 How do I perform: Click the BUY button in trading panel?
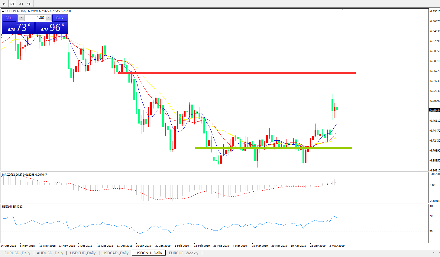tap(60, 18)
